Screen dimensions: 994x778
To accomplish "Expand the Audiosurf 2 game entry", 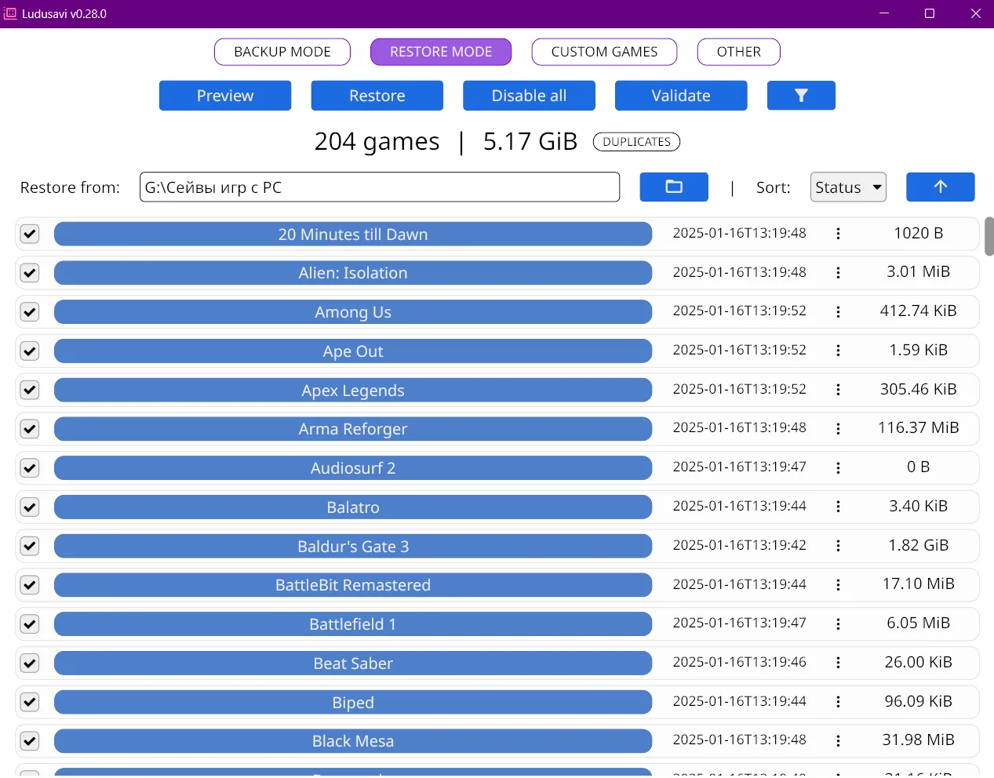I will (x=353, y=467).
